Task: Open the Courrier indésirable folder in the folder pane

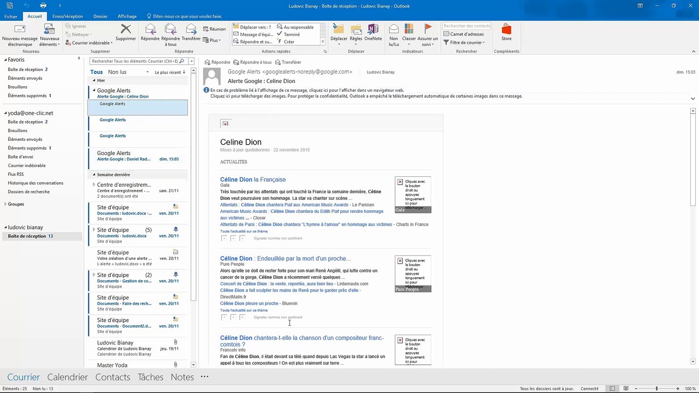Action: [27, 165]
